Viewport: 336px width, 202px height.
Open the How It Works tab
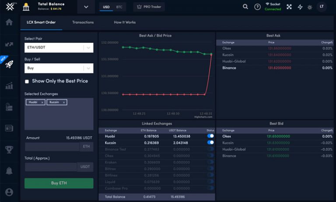[125, 22]
